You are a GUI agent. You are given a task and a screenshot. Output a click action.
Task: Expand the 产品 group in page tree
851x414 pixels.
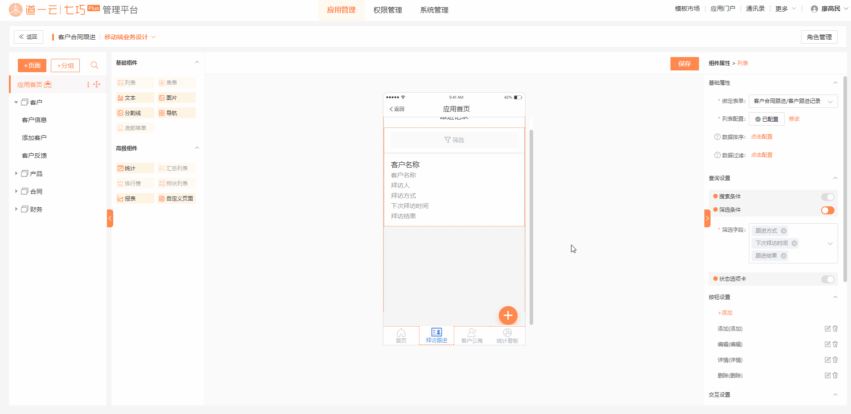16,173
